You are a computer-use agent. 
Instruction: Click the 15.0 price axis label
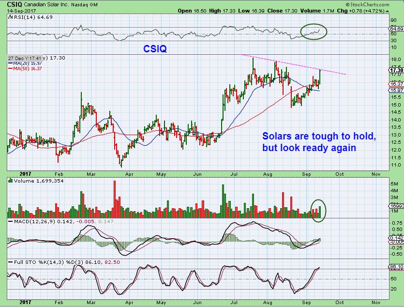[395, 105]
